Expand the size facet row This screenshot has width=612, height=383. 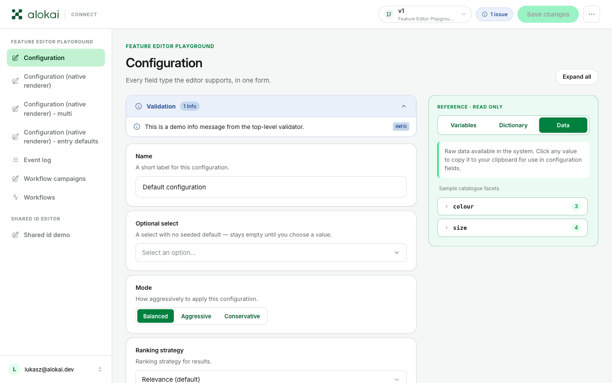513,228
